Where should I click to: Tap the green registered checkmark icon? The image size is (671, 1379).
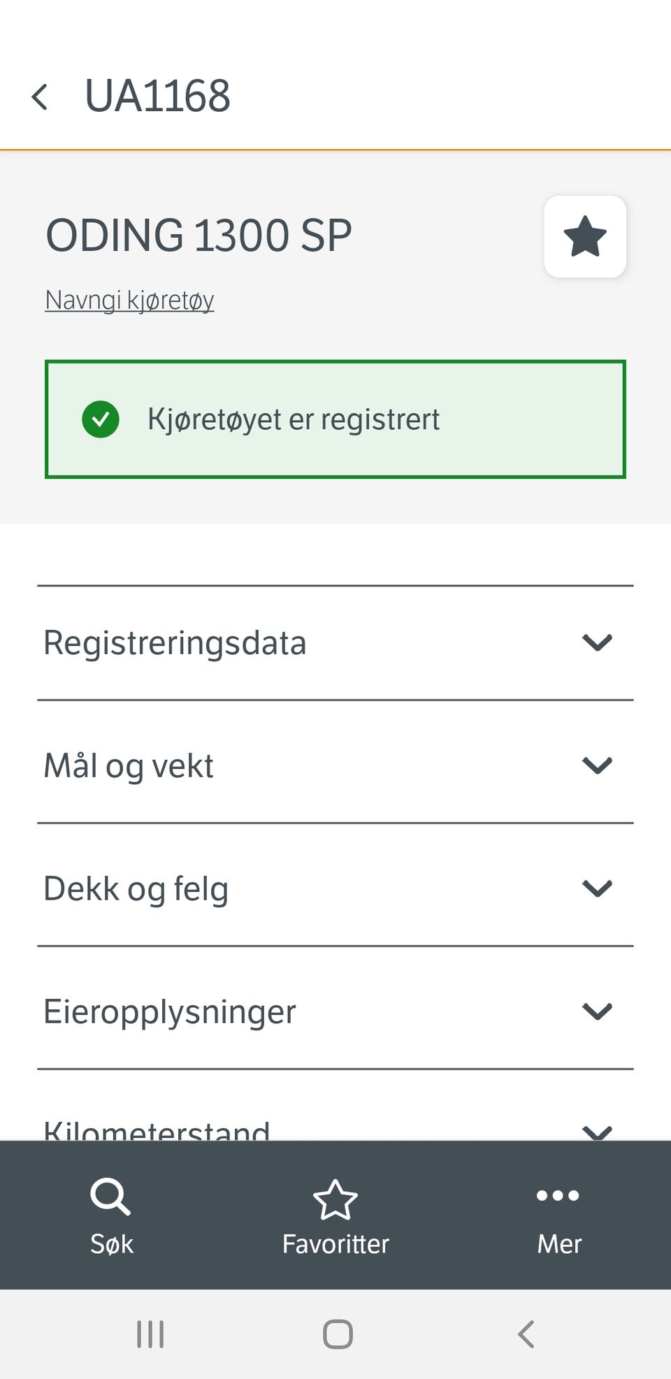click(x=101, y=419)
